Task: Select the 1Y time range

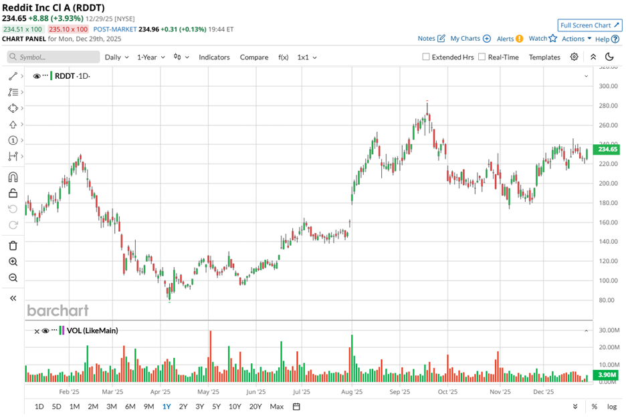Action: (x=167, y=407)
